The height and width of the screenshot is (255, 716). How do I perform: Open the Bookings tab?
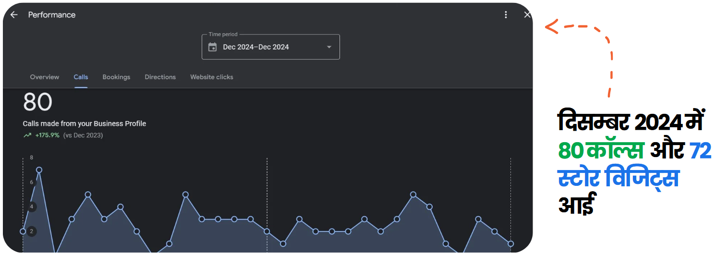[116, 77]
